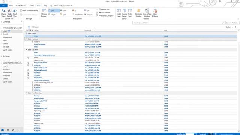
Task: Open the Bobbi Brown Cosmetics email
Action: (131, 80)
